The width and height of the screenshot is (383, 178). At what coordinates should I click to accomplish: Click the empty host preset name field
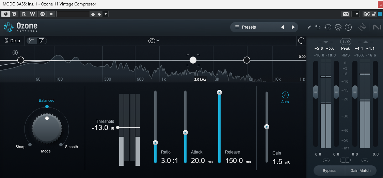click(73, 14)
